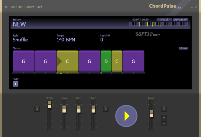The image size is (201, 137).
Task: Click the 16 bars button
Action: pos(183,48)
